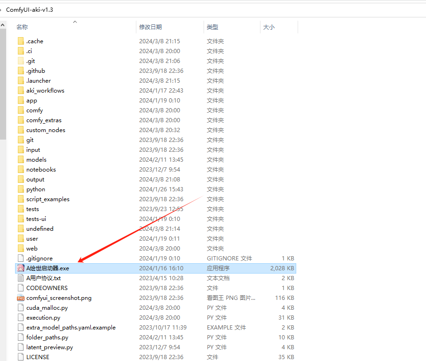Select the extra_model_paths.yaml.example file
The image size is (426, 361).
pos(61,327)
